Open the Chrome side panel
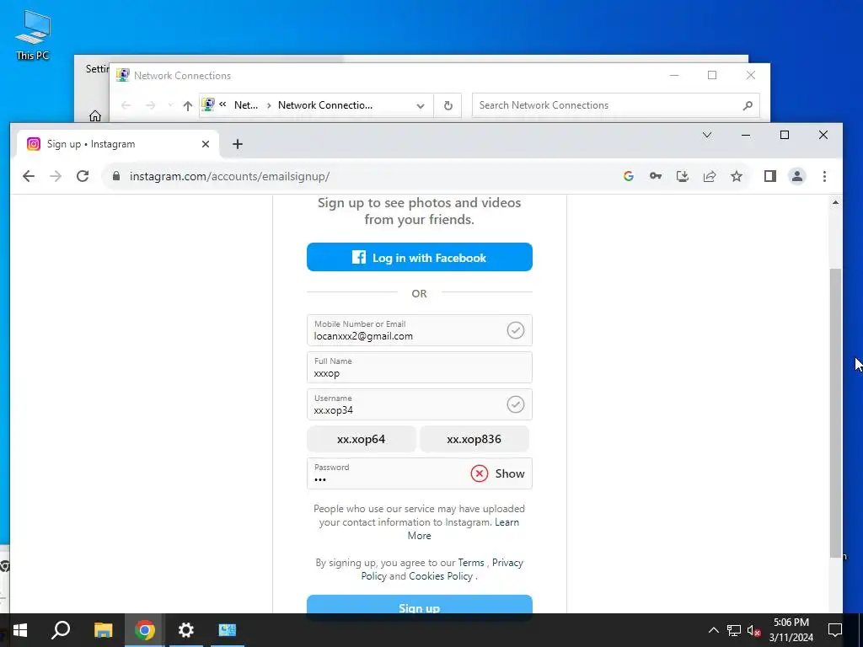Viewport: 863px width, 647px height. (x=770, y=176)
